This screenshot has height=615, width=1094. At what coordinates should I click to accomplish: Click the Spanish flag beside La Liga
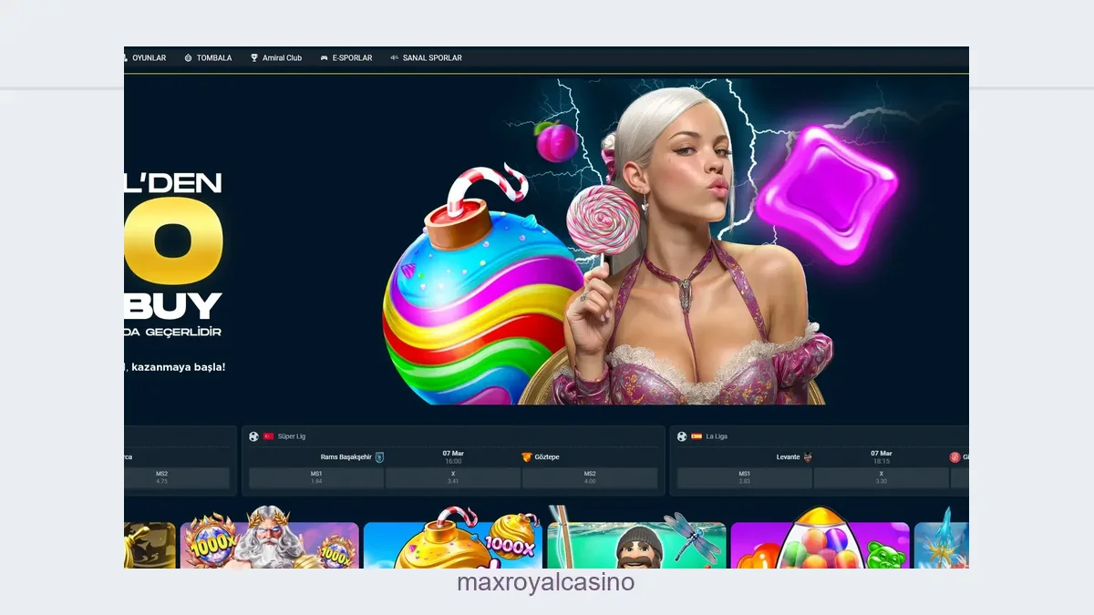tap(697, 436)
